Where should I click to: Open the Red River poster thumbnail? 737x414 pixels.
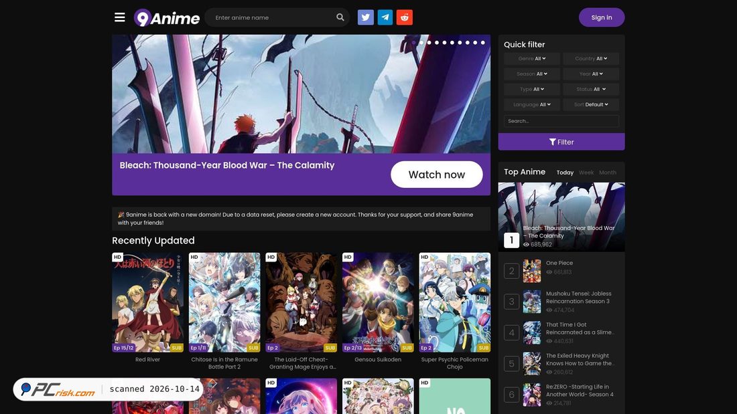point(147,302)
